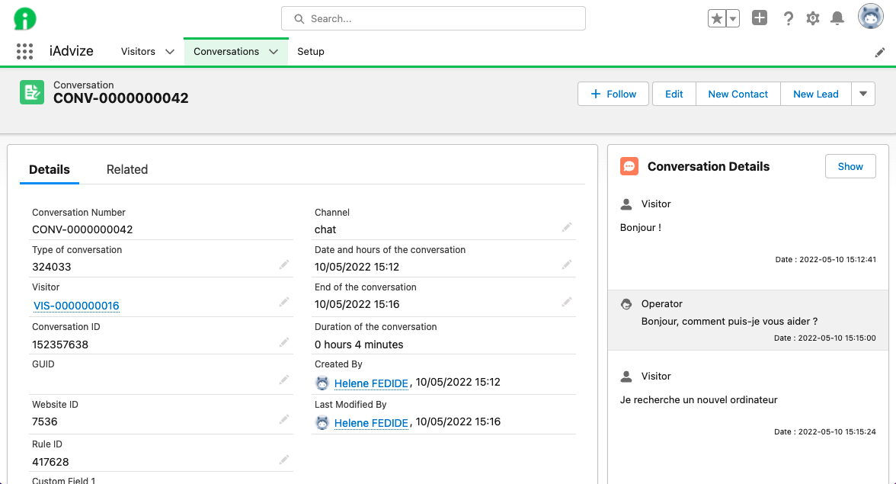Image resolution: width=896 pixels, height=484 pixels.
Task: Click the edit navigation pencil icon
Action: [x=880, y=52]
